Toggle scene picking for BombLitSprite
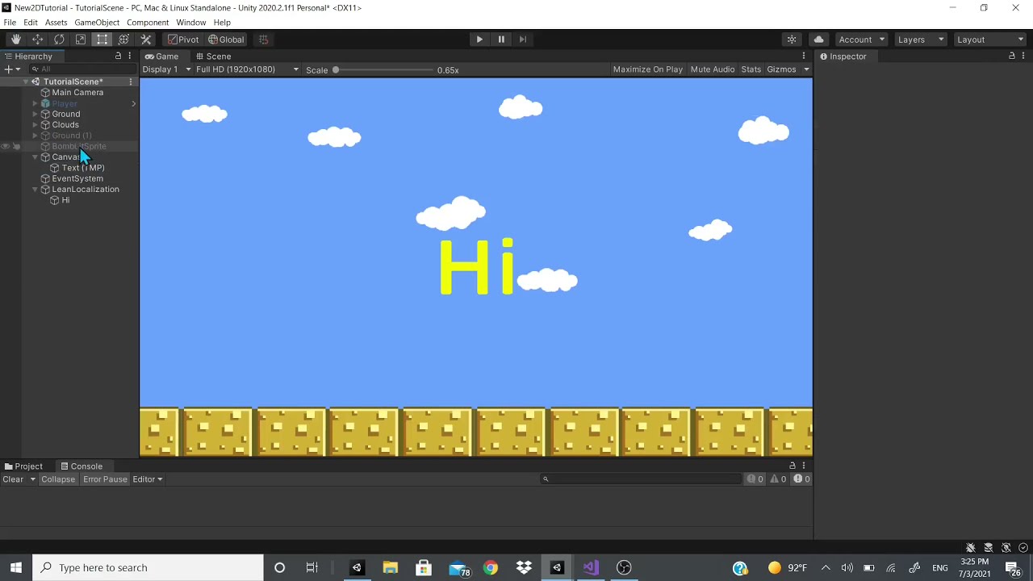 tap(16, 146)
